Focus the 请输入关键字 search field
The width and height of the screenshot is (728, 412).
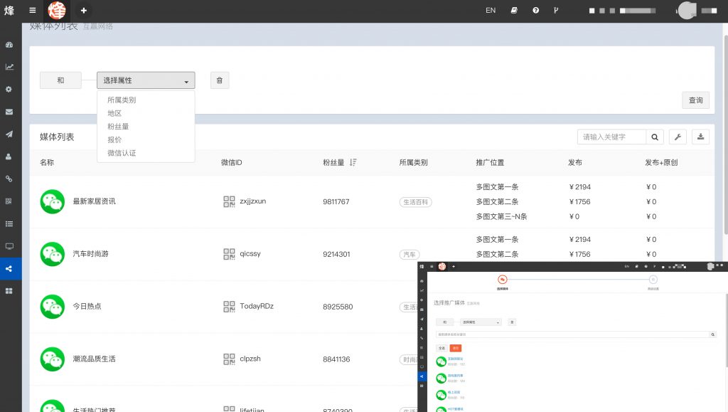(x=611, y=137)
